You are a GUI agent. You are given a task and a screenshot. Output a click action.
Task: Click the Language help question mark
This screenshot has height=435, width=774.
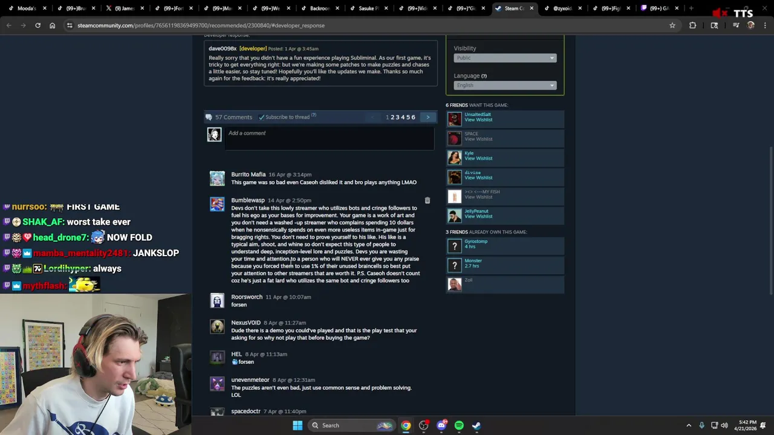click(484, 76)
